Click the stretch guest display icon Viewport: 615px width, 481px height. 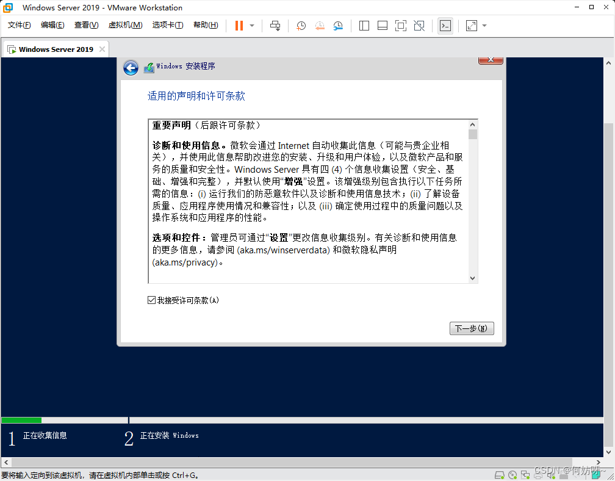[x=472, y=26]
